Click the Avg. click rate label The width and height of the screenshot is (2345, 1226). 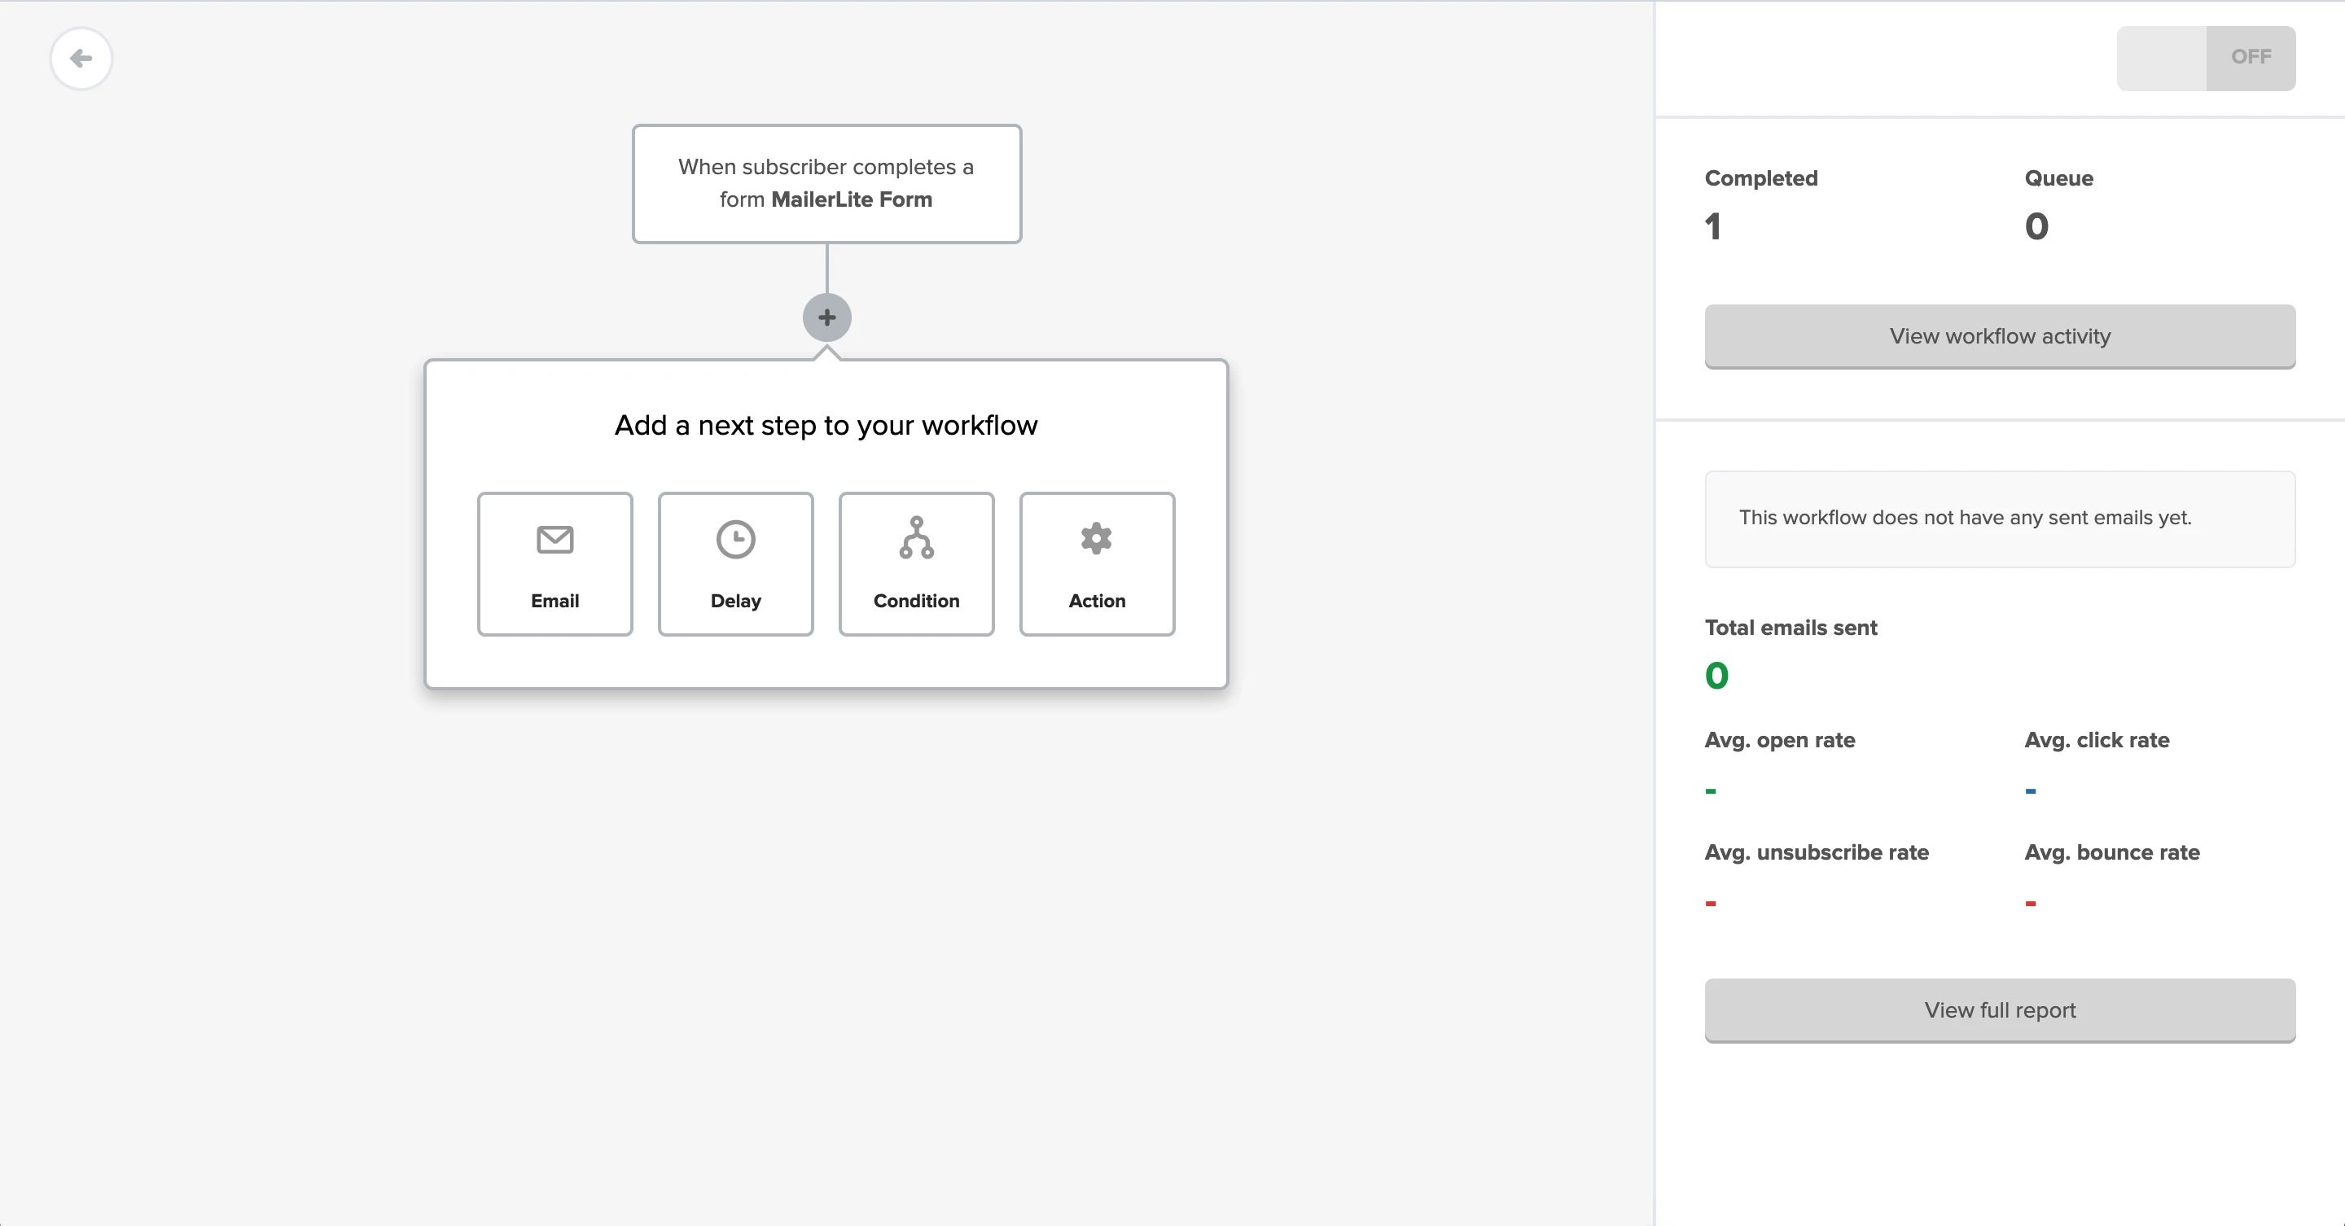[x=2097, y=740]
